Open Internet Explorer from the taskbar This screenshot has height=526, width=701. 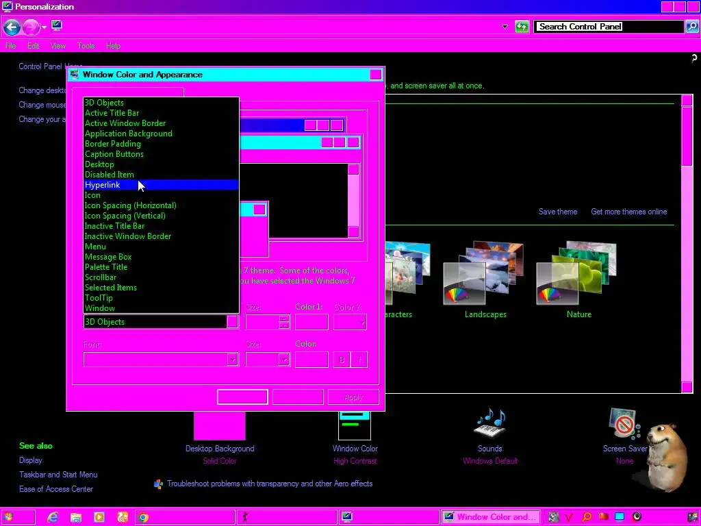tap(52, 518)
